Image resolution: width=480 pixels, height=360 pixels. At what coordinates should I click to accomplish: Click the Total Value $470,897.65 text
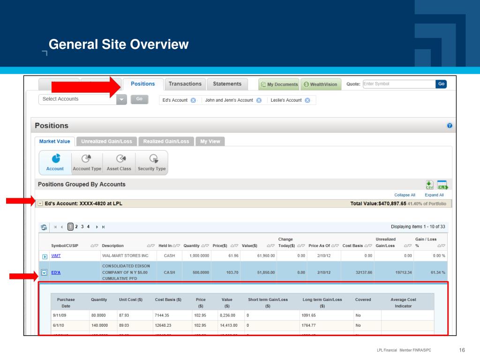pyautogui.click(x=378, y=203)
